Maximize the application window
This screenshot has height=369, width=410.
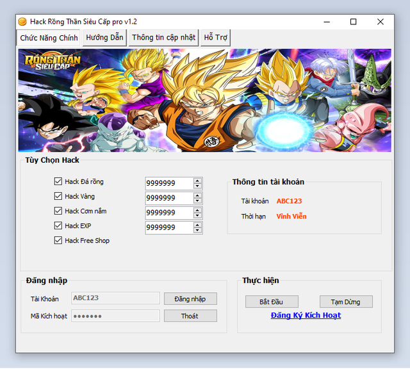coord(353,21)
